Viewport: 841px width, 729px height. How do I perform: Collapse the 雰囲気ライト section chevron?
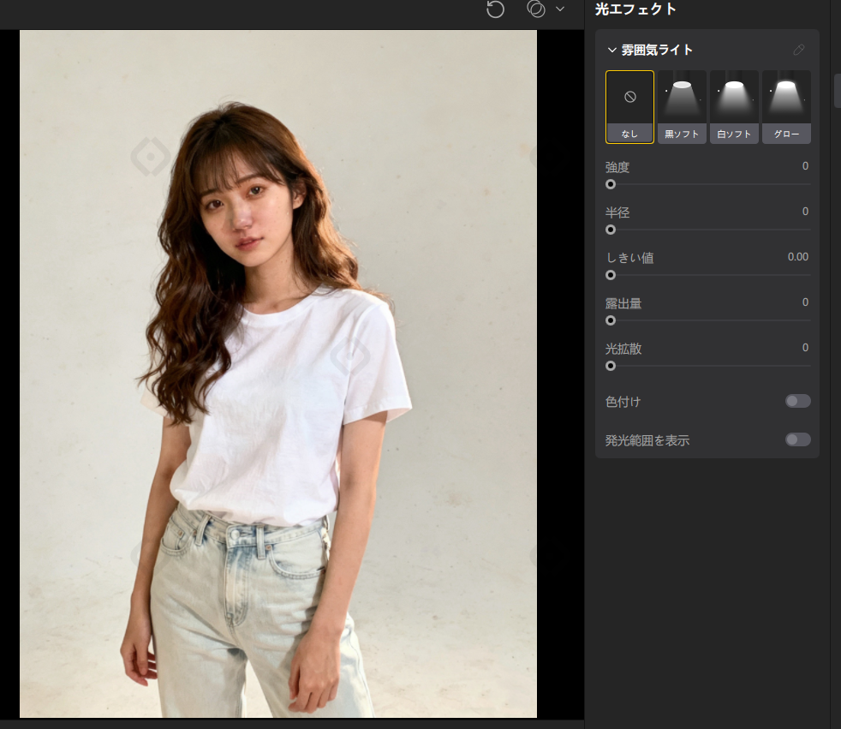click(611, 50)
